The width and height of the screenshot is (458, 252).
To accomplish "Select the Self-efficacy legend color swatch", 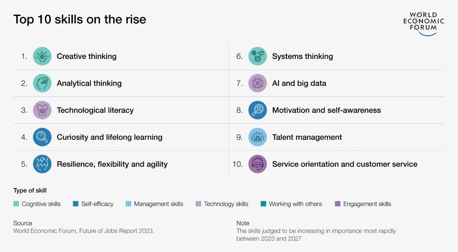I will click(76, 204).
